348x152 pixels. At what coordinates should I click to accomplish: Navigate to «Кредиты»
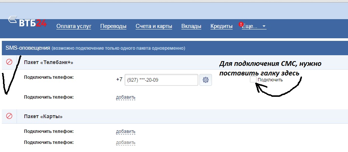(x=221, y=26)
